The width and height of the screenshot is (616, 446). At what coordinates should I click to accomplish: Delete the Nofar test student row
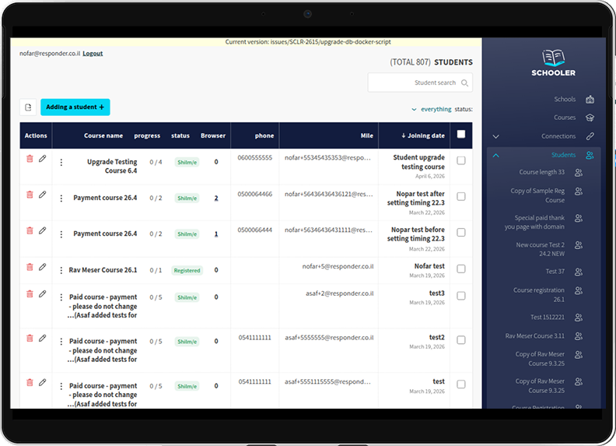click(x=30, y=267)
